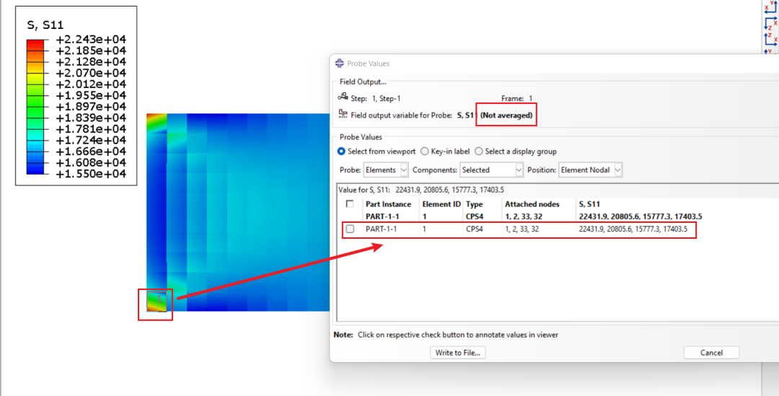This screenshot has width=779, height=396.
Task: Click the non-bold 1, 2, 33, 32 nodes cell
Action: point(521,229)
